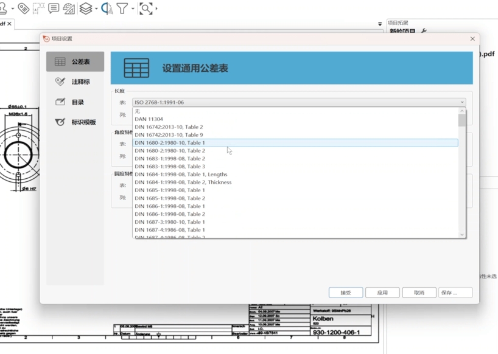Select 标识模板 in the sidebar
498x354 pixels.
click(x=75, y=122)
